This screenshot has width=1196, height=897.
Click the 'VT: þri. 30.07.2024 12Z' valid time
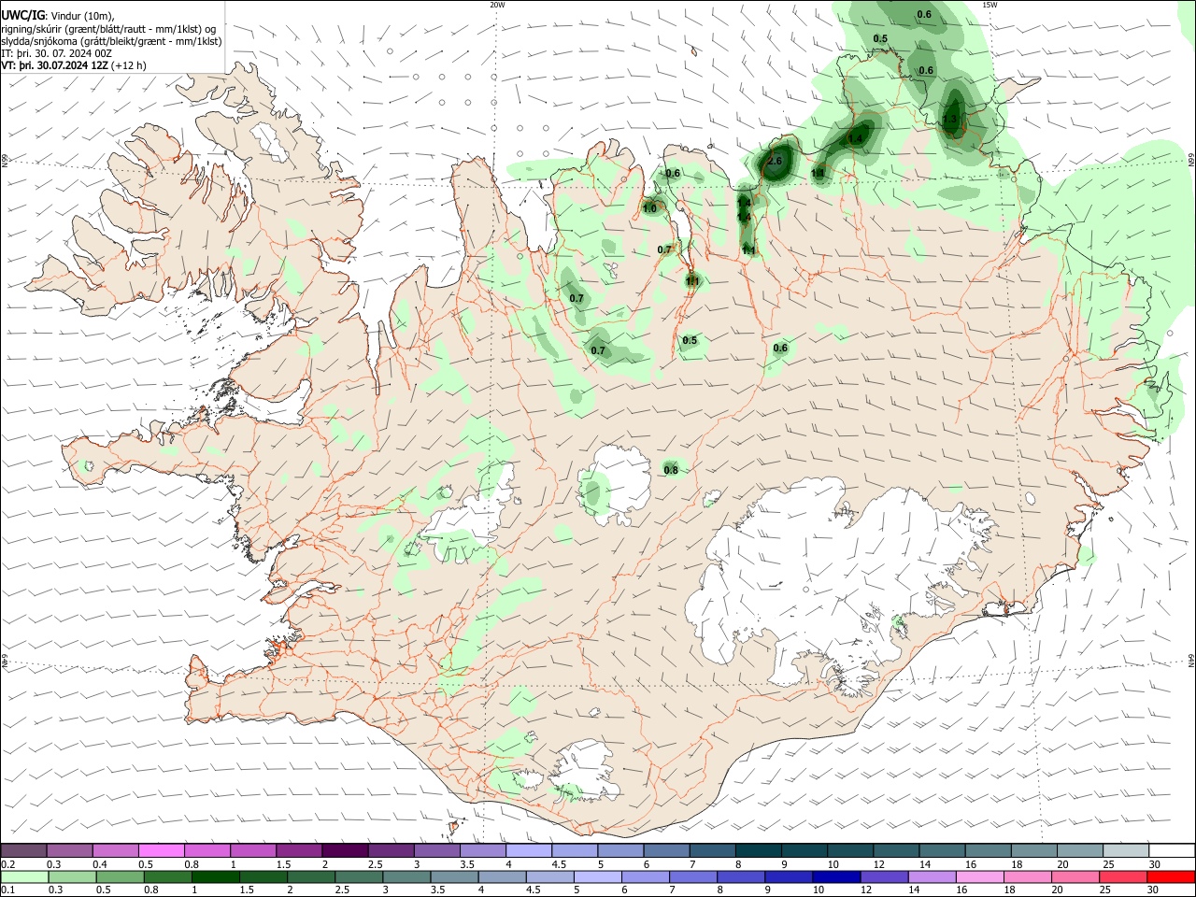tap(55, 65)
